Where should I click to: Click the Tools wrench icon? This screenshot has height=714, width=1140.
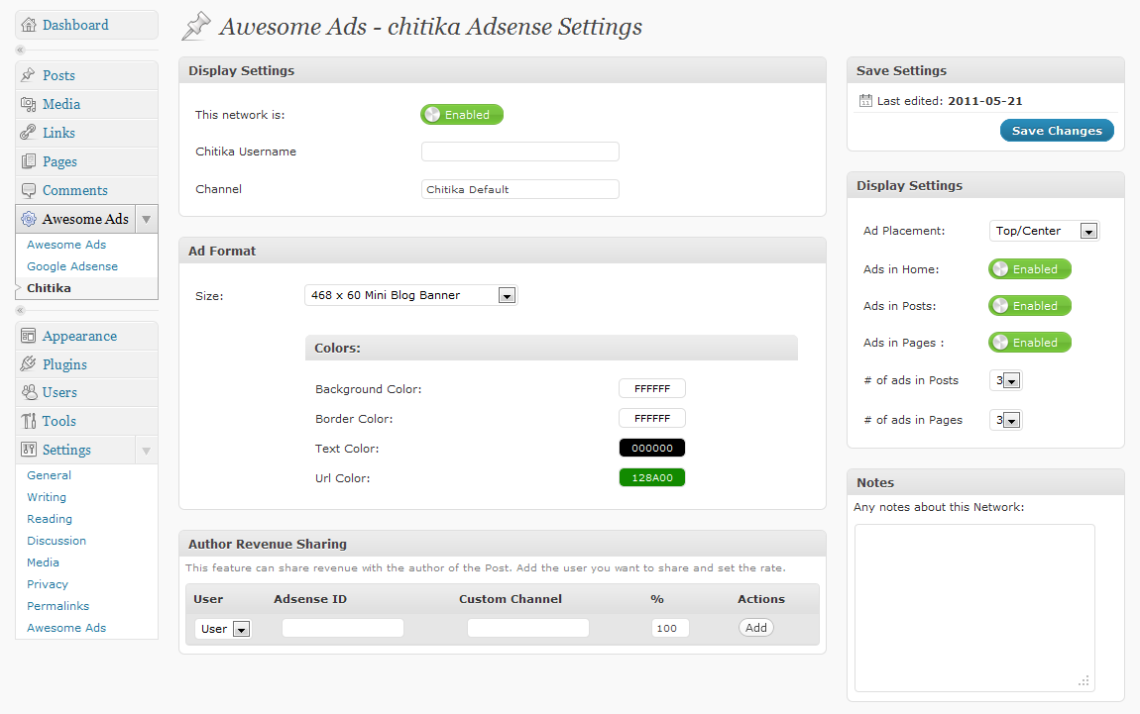tap(29, 421)
